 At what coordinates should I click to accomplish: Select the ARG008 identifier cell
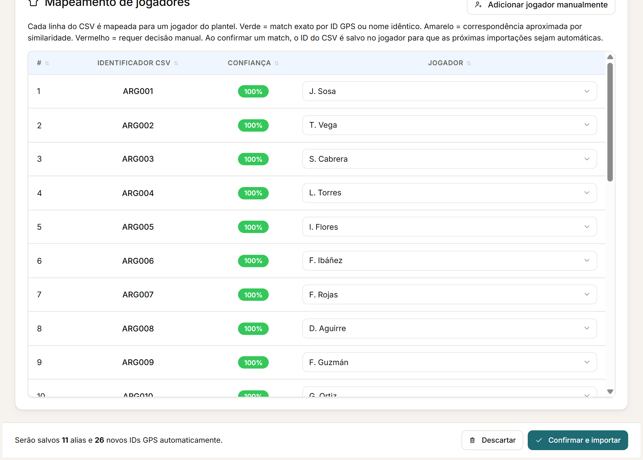[x=138, y=329]
